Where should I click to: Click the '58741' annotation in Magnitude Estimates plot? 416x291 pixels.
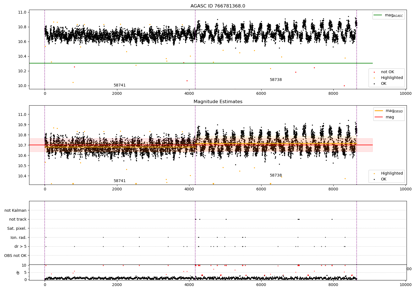click(x=120, y=181)
